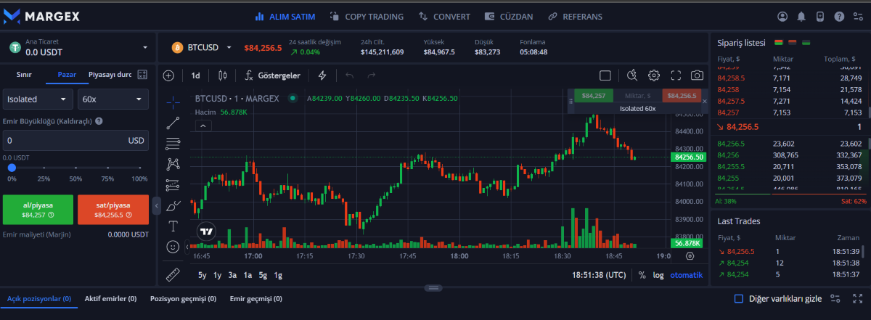Tick the Diğer varlıkları gizle checkbox
This screenshot has width=871, height=320.
pos(739,298)
